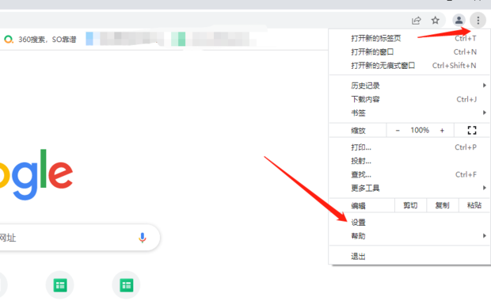
Task: Expand the 书签 submenu
Action: click(409, 112)
